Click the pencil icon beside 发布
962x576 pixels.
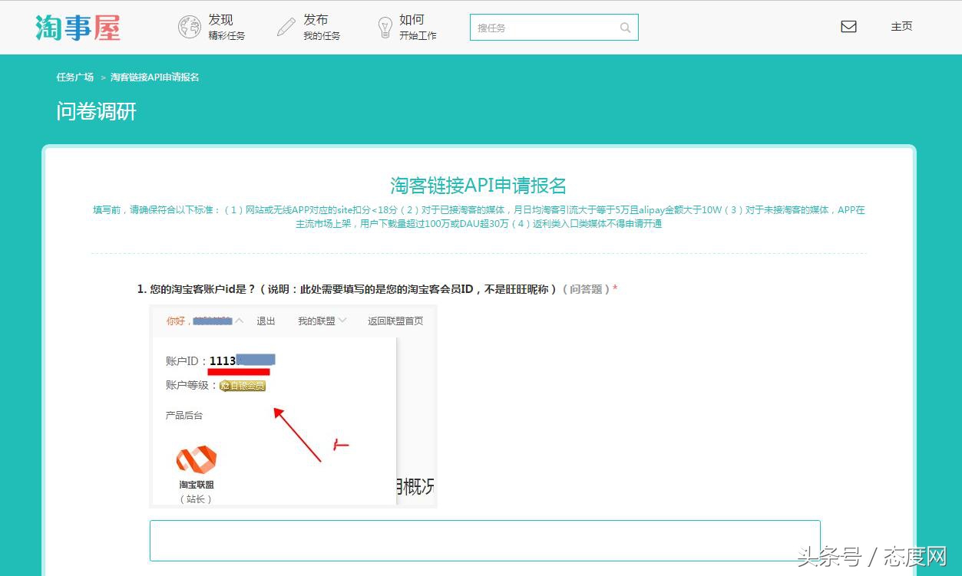(x=286, y=26)
